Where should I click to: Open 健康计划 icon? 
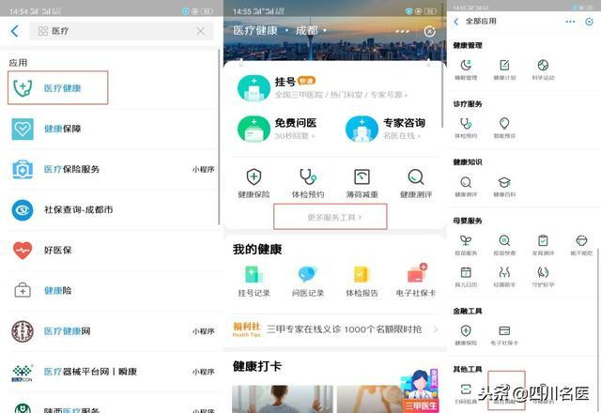click(x=504, y=69)
